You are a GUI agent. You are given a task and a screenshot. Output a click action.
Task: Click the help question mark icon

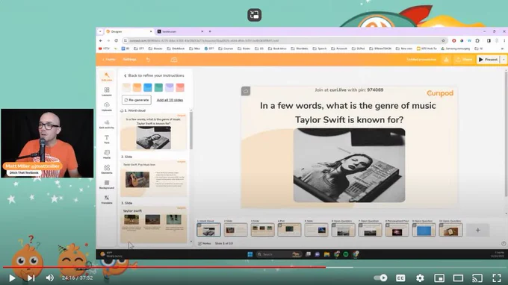[504, 243]
